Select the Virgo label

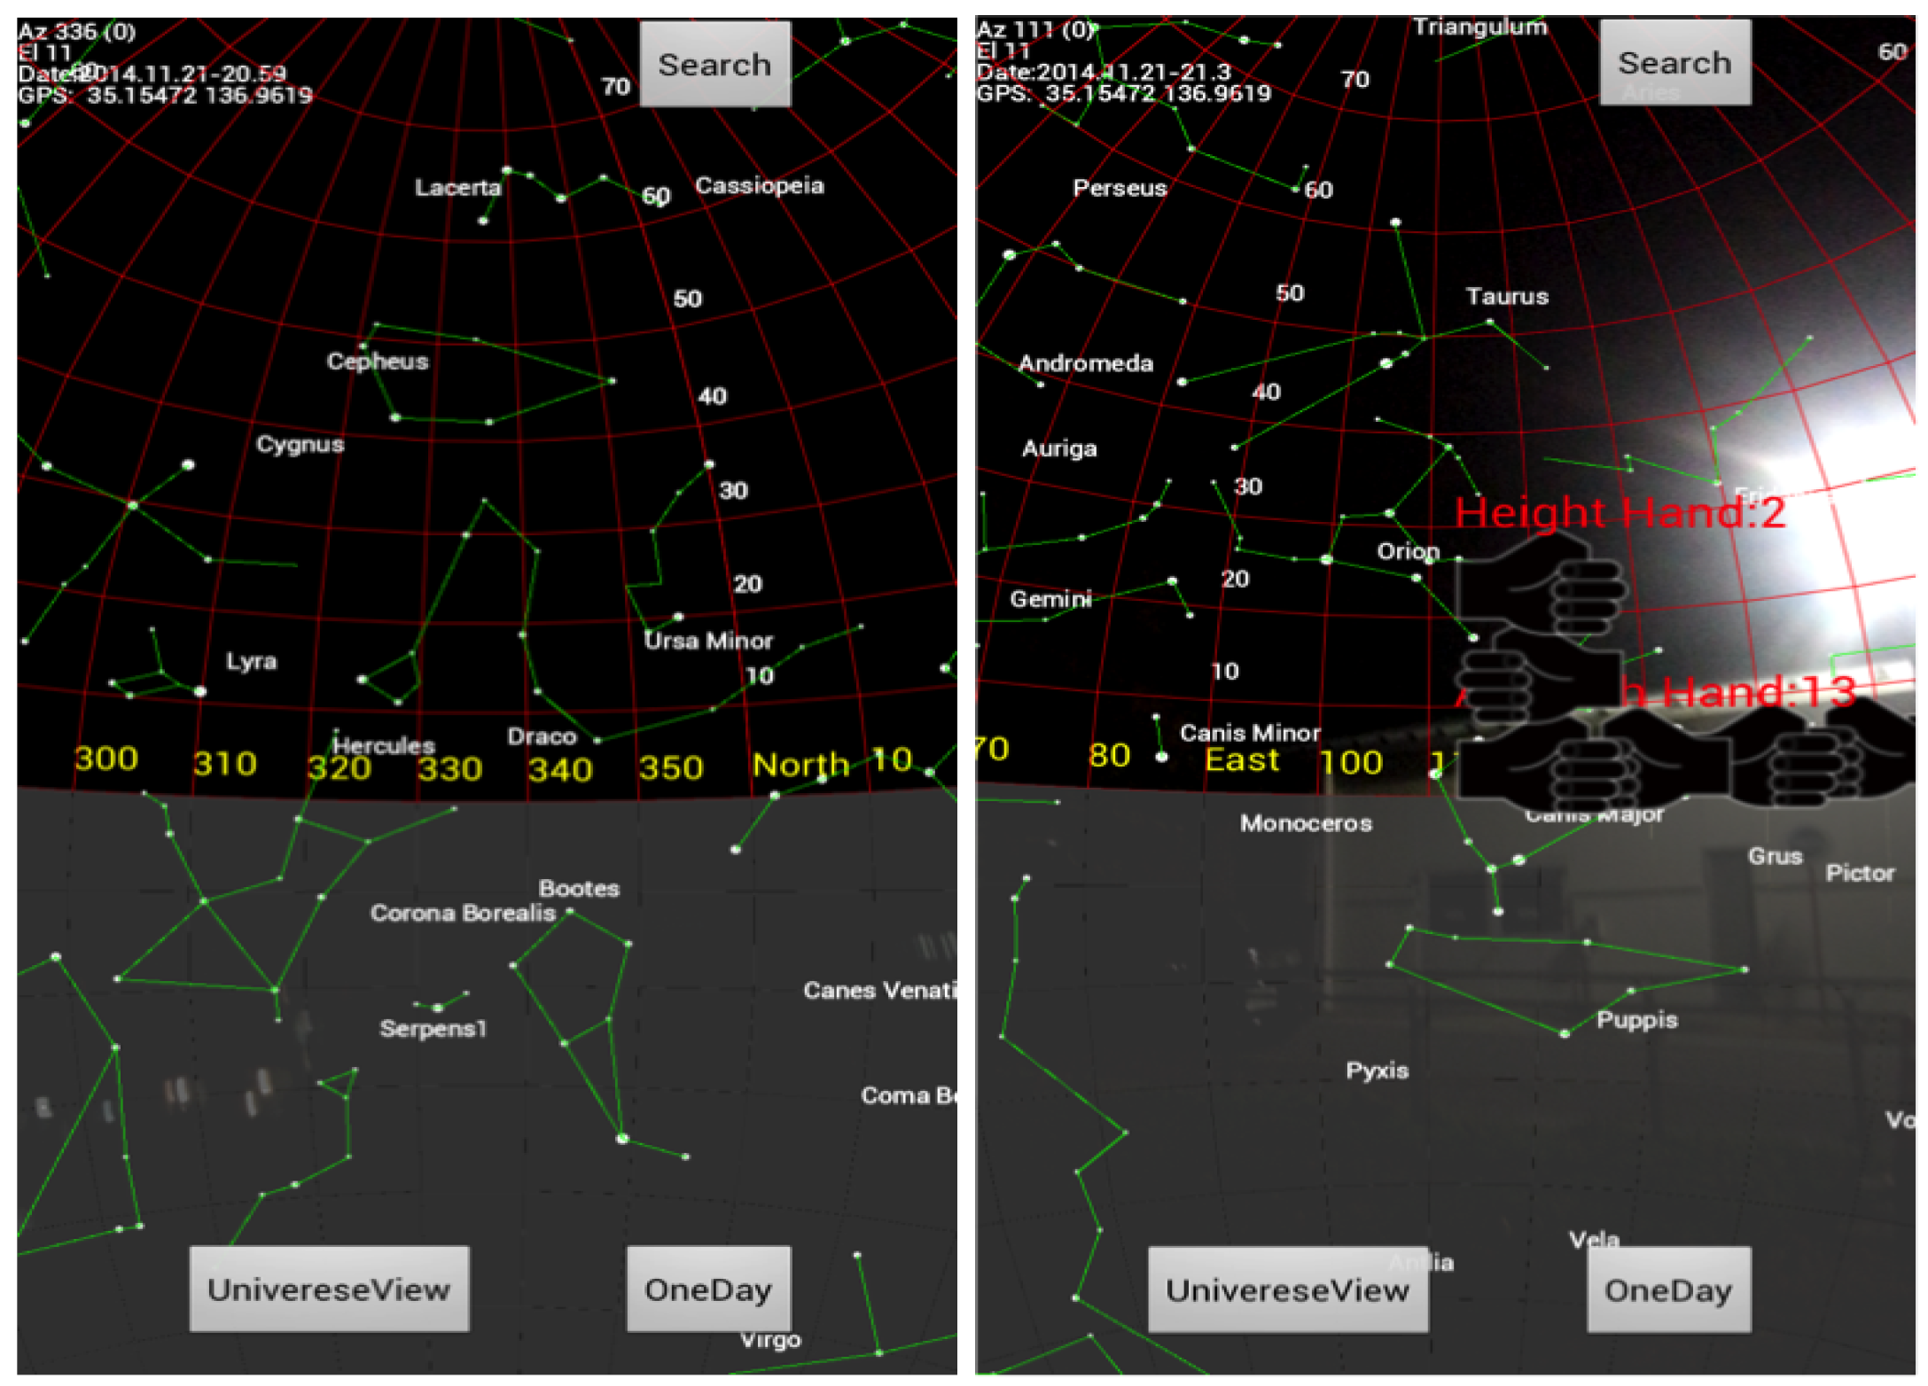(x=770, y=1339)
